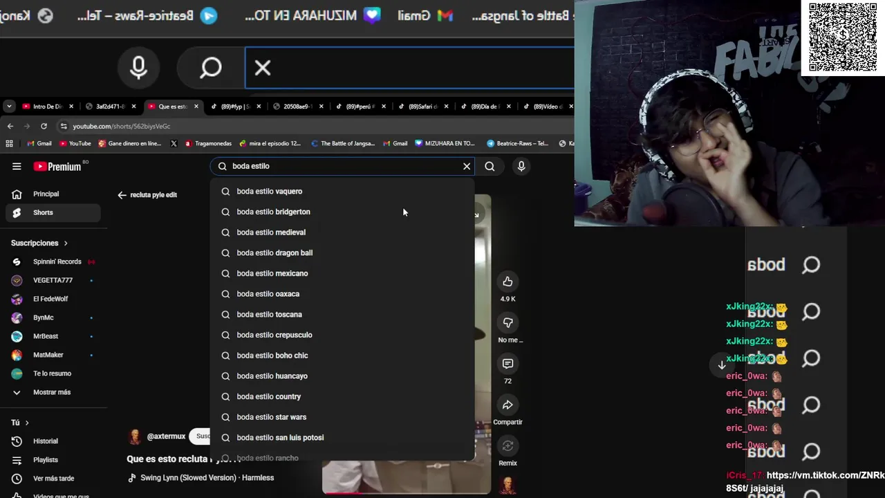This screenshot has height=498, width=885.
Task: Open Principal in the sidebar
Action: [x=53, y=194]
